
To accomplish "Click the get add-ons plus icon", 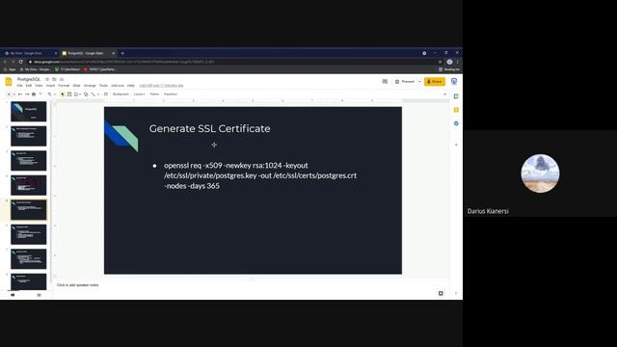I will pyautogui.click(x=456, y=145).
